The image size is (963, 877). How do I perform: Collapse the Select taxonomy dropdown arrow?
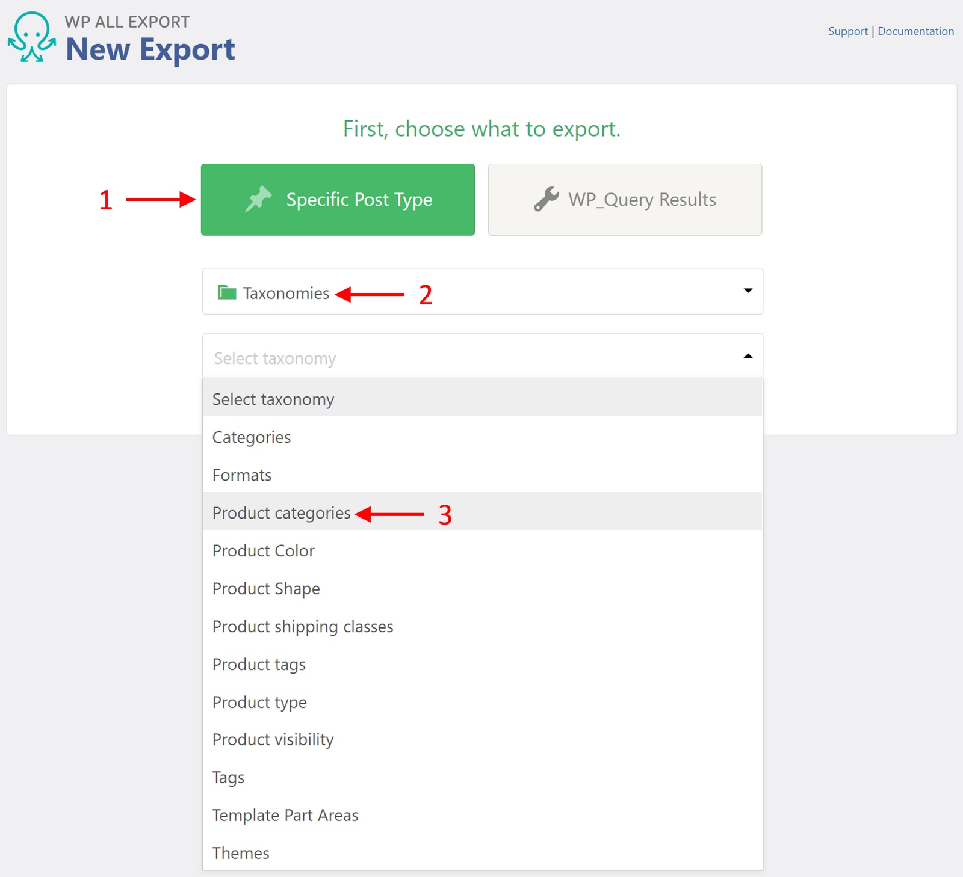[748, 356]
